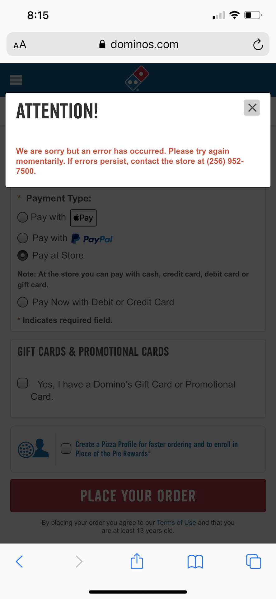
Task: Check the Domino's Gift Card checkbox
Action: click(x=23, y=383)
